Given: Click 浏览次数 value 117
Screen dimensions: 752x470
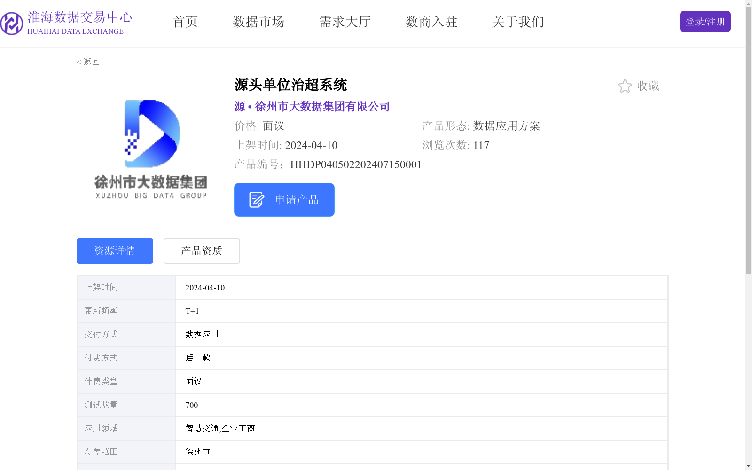Looking at the screenshot, I should [481, 145].
